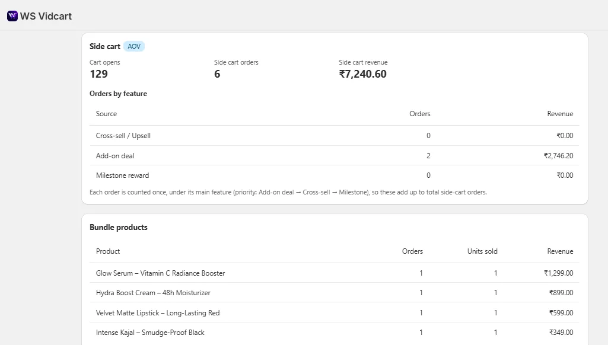Click Velvet Matte Lipstick revenue ₹599.00
This screenshot has height=345, width=608.
pos(561,313)
